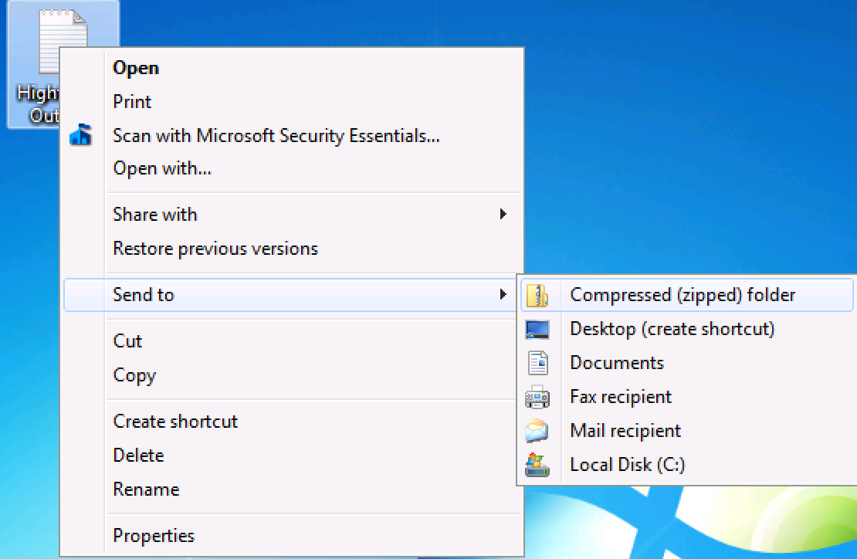Choose Print from the context menu
The width and height of the screenshot is (857, 559).
pos(293,102)
